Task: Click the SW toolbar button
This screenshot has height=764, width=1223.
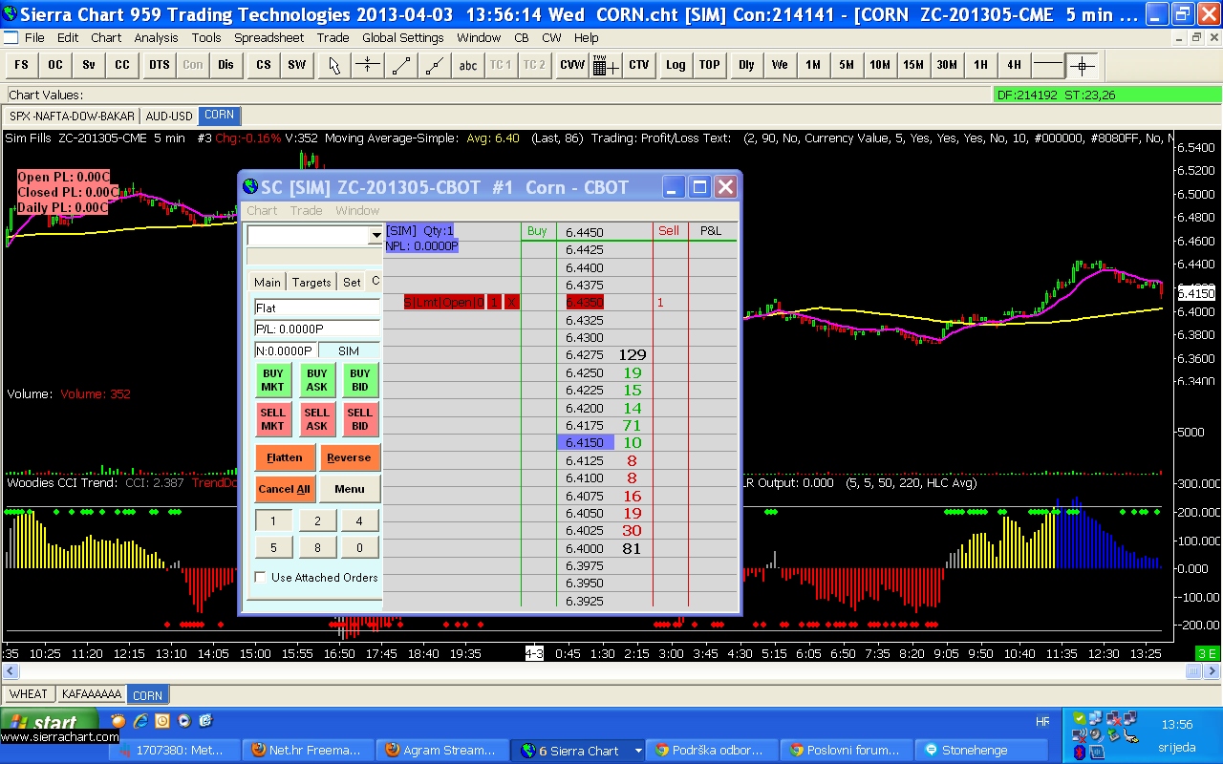Action: 297,65
